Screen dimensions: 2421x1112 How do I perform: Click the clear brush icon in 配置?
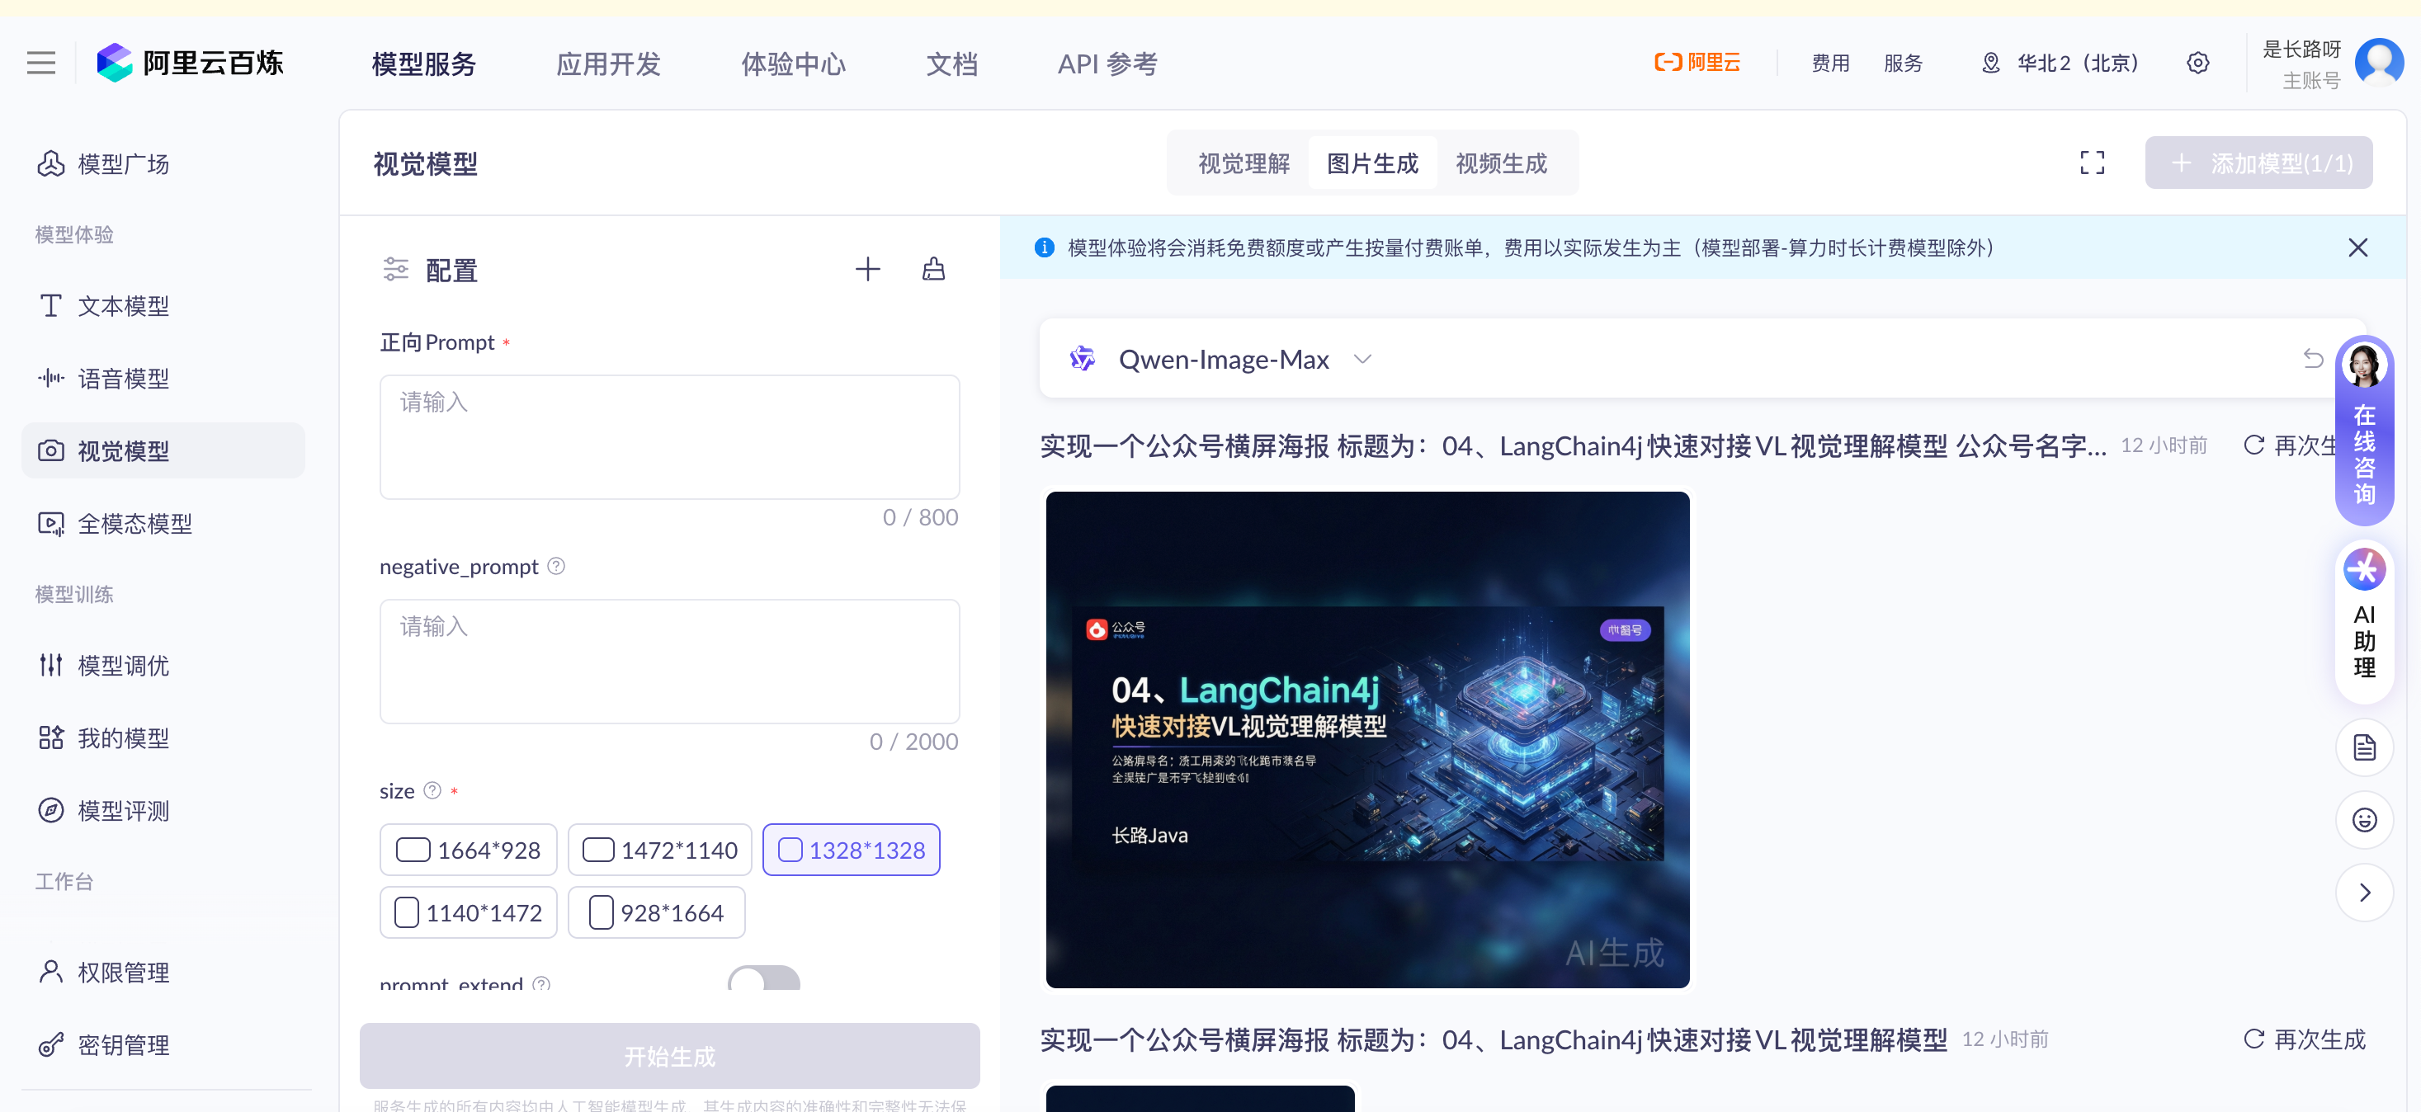pyautogui.click(x=932, y=270)
